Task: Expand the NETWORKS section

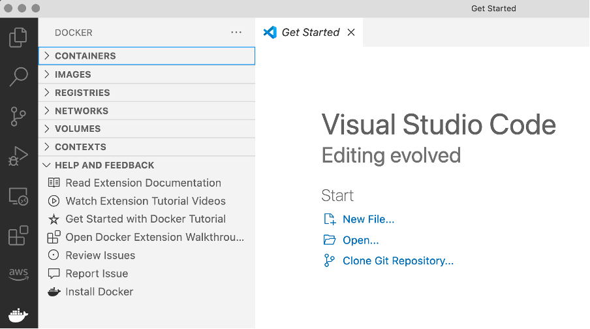Action: 81,111
